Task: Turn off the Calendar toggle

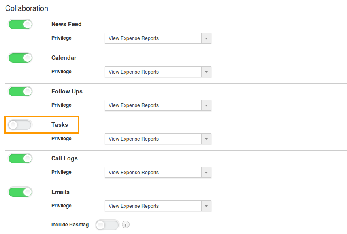Action: pyautogui.click(x=20, y=58)
